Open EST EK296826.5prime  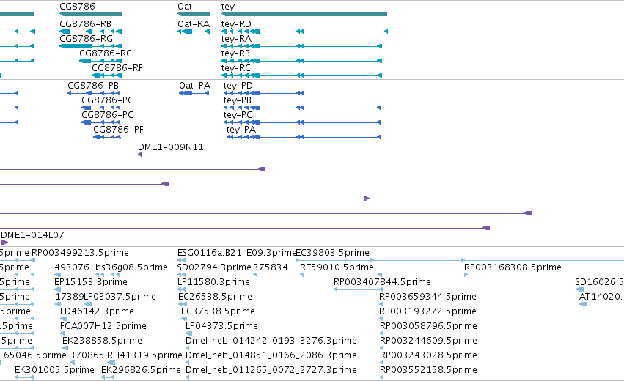click(141, 370)
